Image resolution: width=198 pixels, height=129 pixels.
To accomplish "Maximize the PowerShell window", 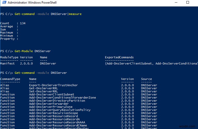I will [188, 2].
